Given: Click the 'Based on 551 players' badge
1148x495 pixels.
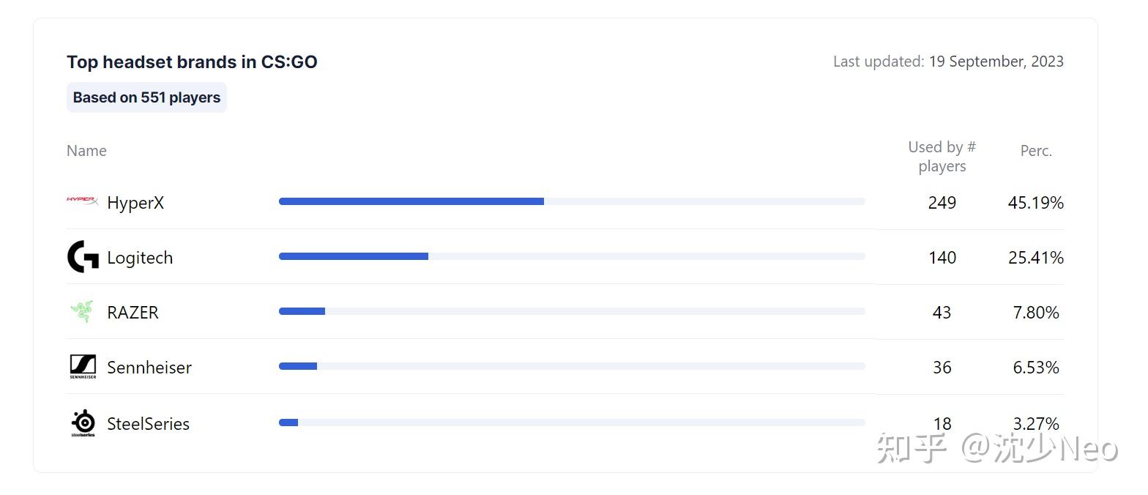Looking at the screenshot, I should [146, 97].
